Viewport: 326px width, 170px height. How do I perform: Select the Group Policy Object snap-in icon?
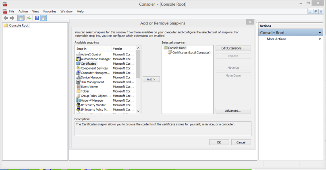(79, 96)
